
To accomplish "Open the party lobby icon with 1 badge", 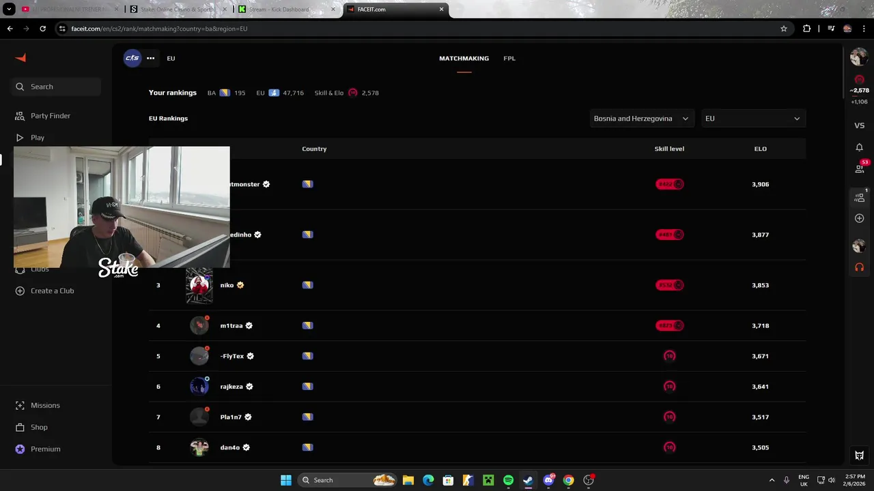I will click(860, 197).
